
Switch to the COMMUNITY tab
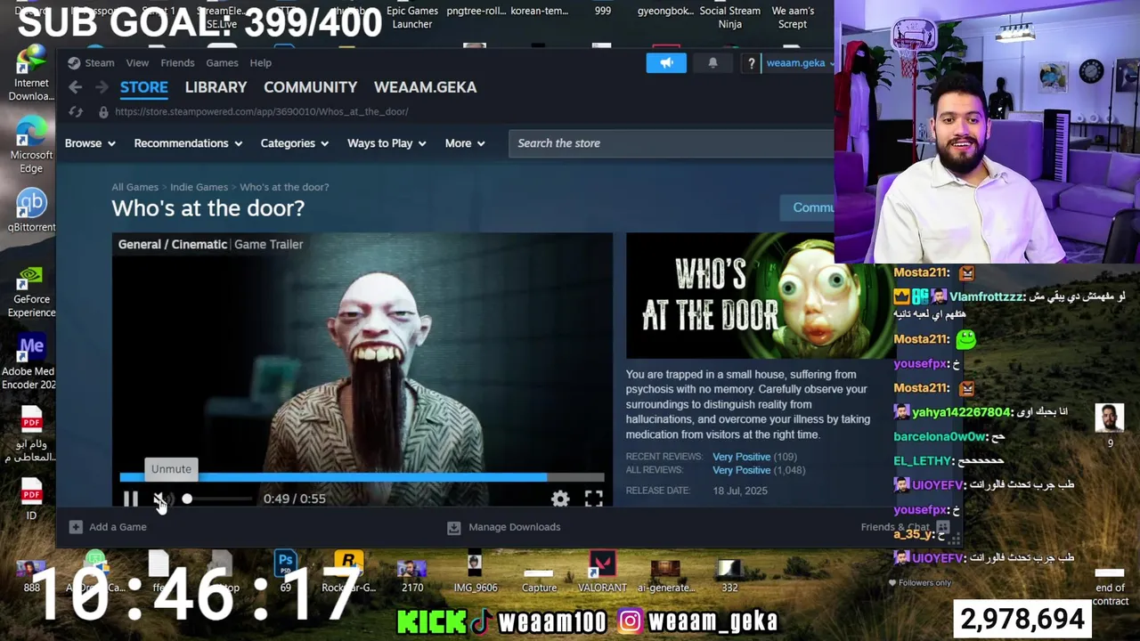(x=310, y=87)
